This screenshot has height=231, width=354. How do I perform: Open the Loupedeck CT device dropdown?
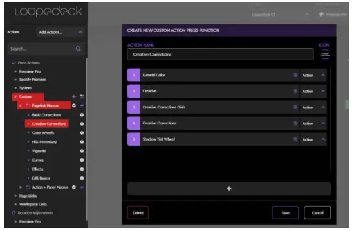(280, 15)
